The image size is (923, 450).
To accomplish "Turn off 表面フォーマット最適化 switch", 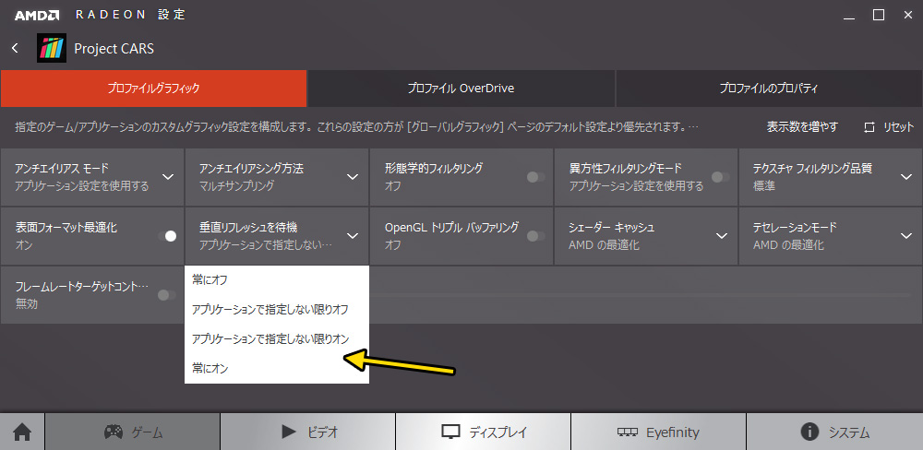I will click(x=167, y=236).
